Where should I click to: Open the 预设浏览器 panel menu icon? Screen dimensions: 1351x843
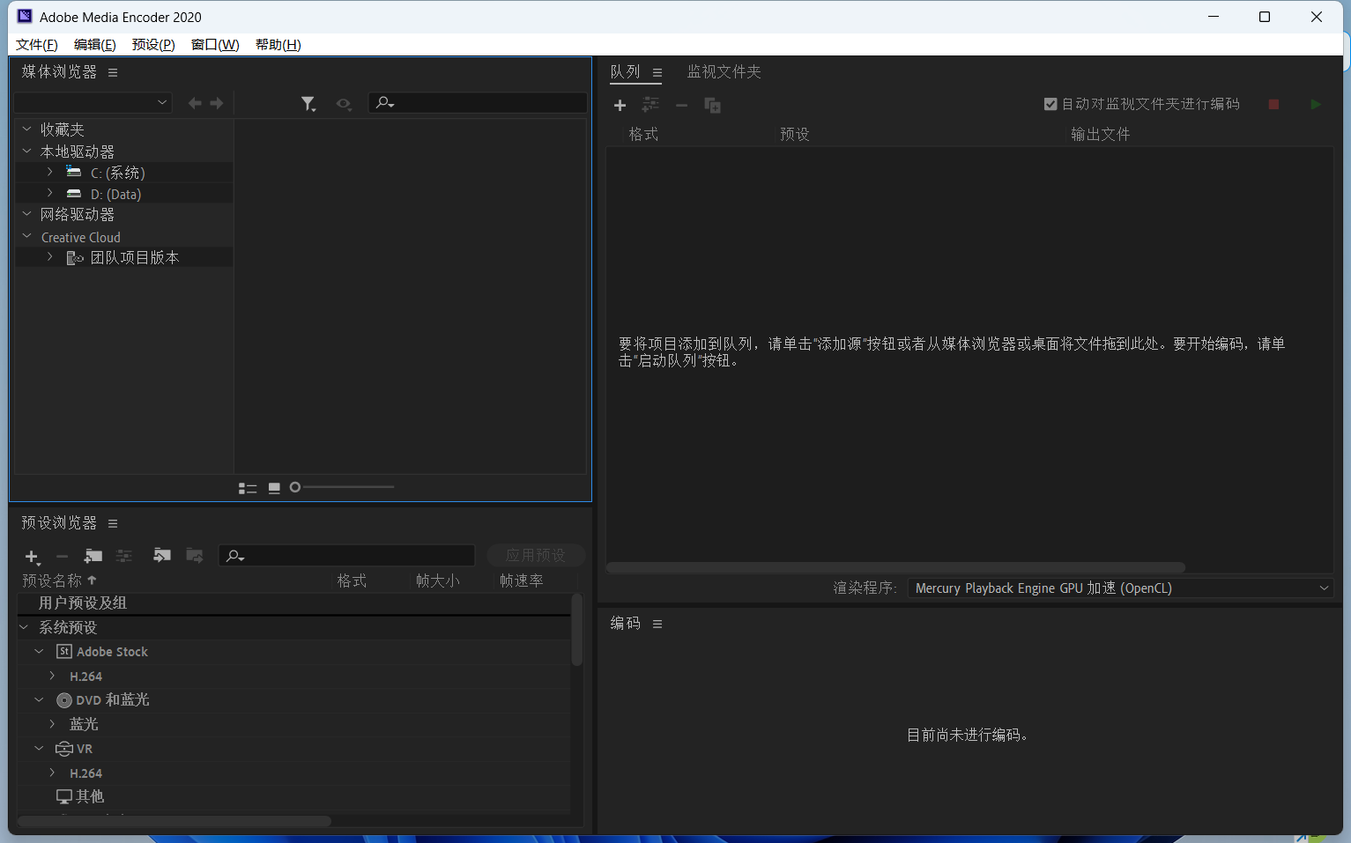point(113,523)
